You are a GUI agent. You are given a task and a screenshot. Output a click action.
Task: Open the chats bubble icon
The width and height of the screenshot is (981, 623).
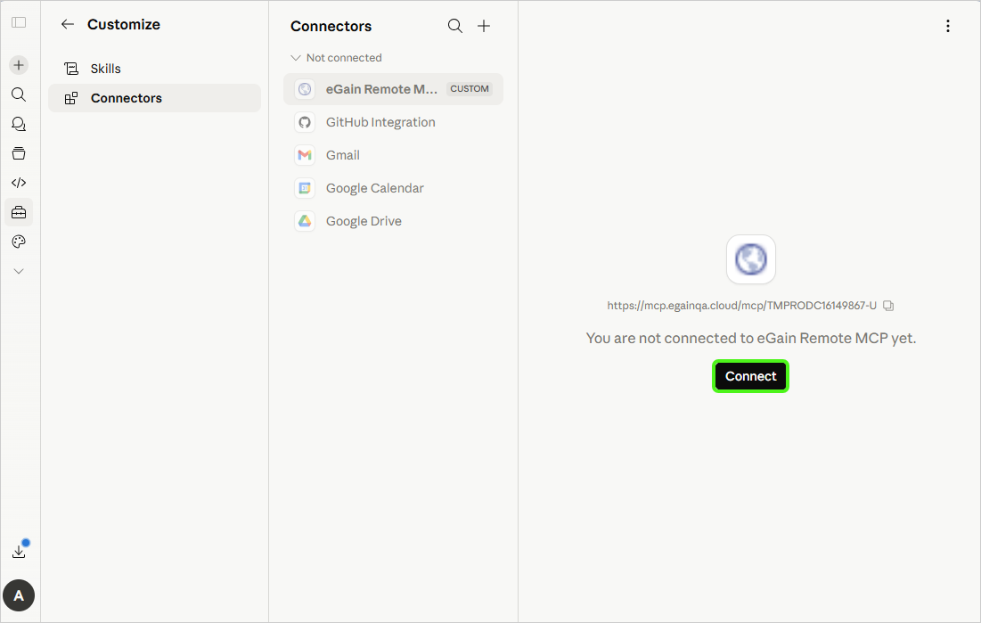point(19,124)
